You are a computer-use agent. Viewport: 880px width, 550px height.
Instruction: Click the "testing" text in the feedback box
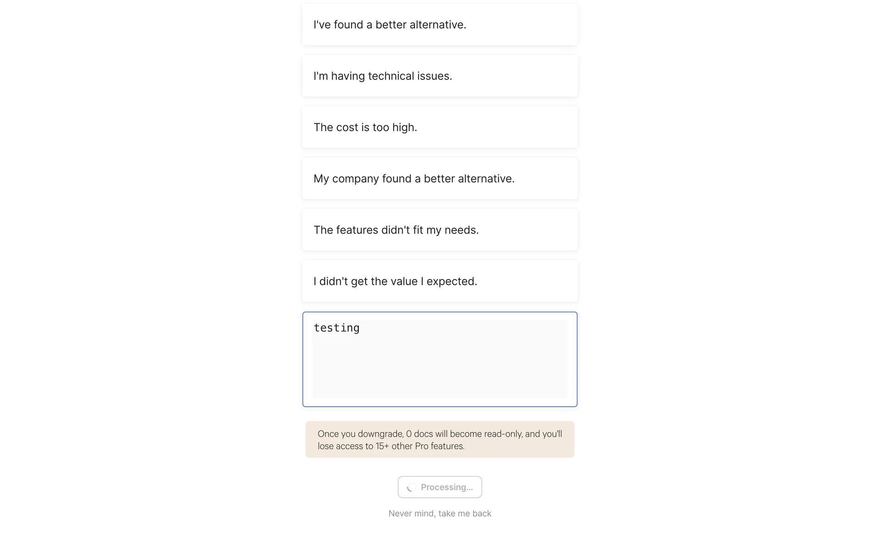point(336,328)
